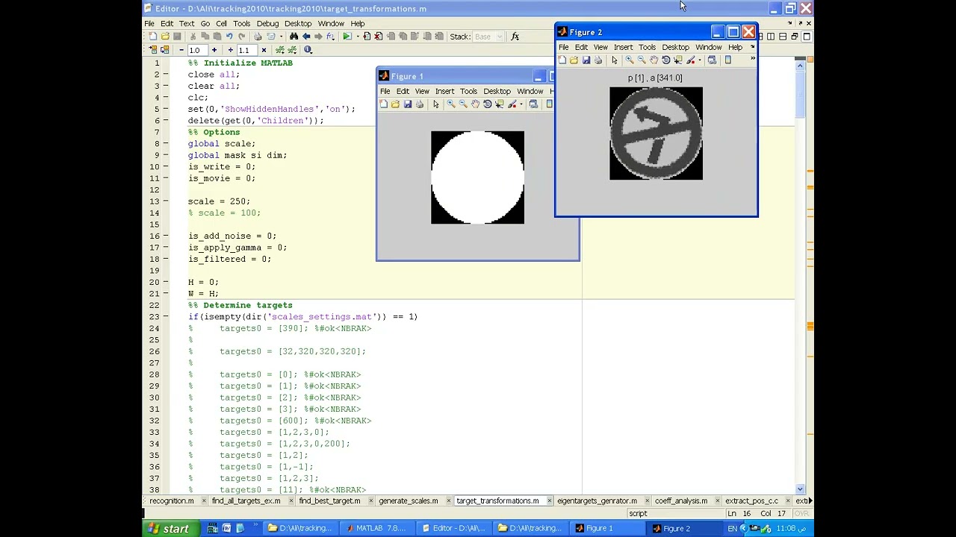Click the cell decrement value field showing 1.0
The image size is (956, 537).
[196, 50]
